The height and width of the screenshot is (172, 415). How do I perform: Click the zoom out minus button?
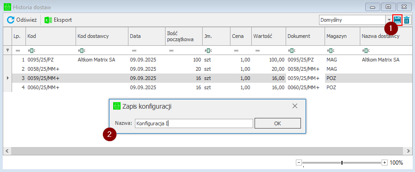coord(299,163)
